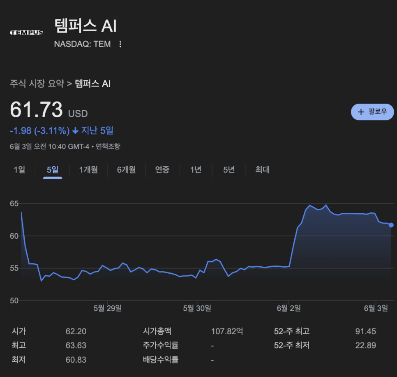Click the 65 y-axis label
The image size is (397, 377).
[x=14, y=204]
